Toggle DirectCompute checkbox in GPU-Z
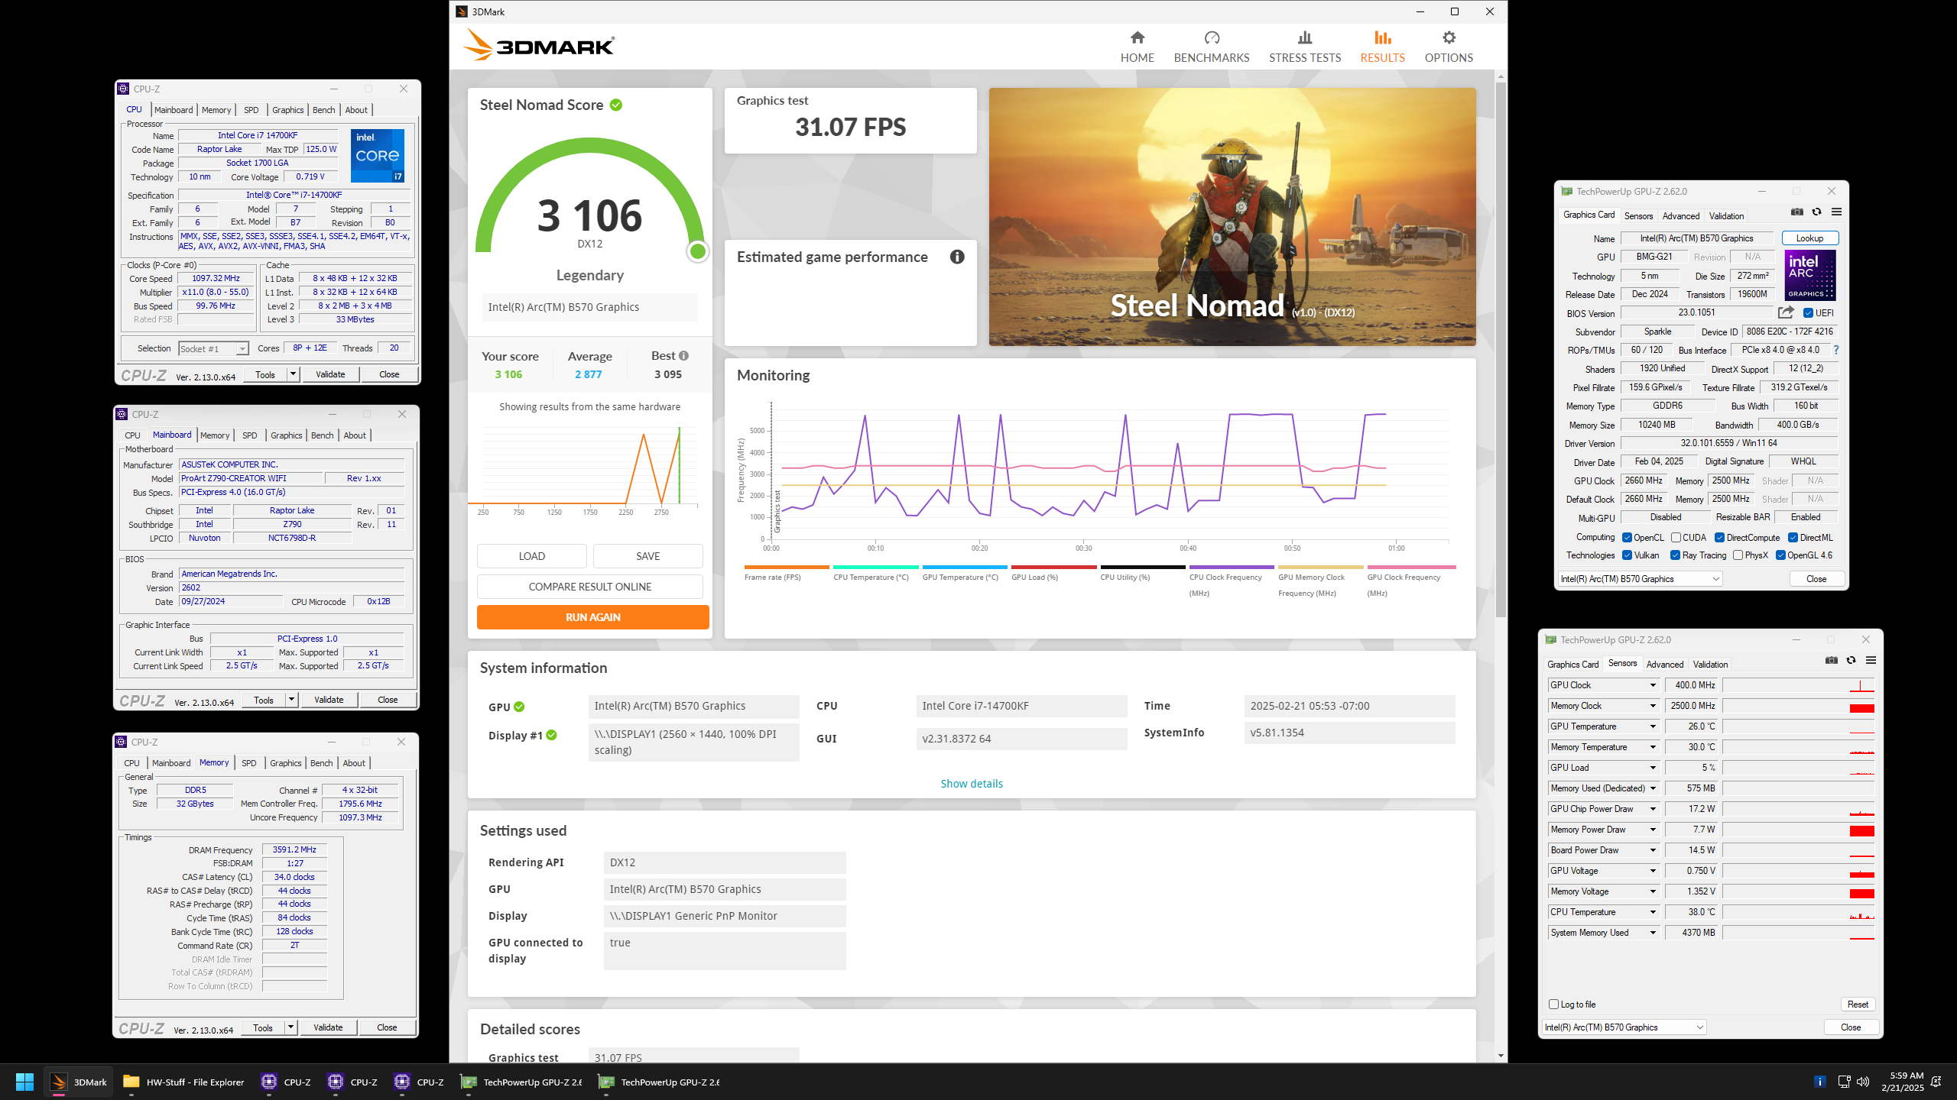Image resolution: width=1957 pixels, height=1100 pixels. pyautogui.click(x=1720, y=538)
